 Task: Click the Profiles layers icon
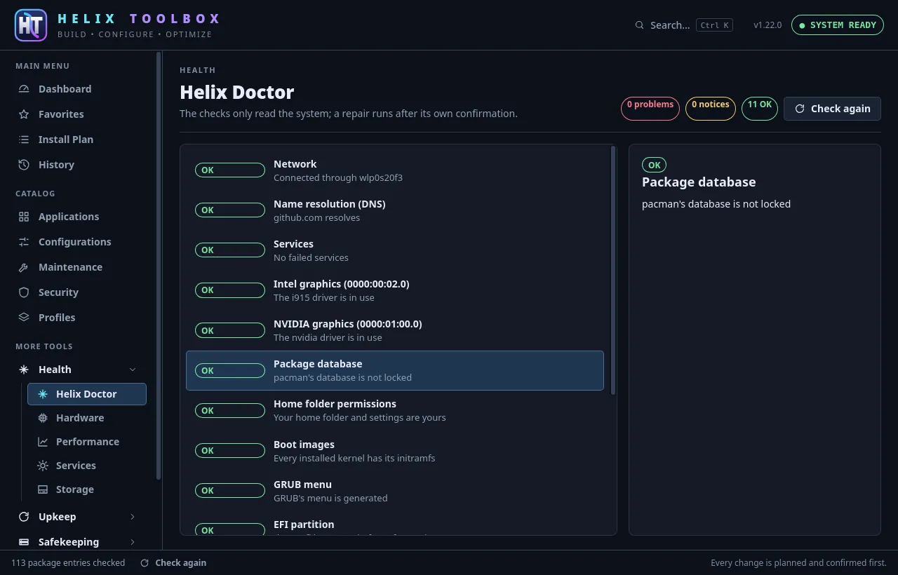coord(24,318)
